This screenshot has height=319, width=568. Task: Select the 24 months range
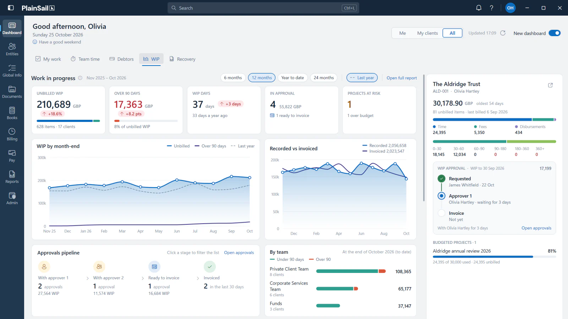click(x=324, y=78)
